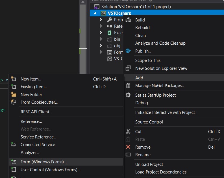The height and width of the screenshot is (178, 224).
Task: Click the Set as StartUp Project gear icon
Action: pyautogui.click(x=128, y=95)
